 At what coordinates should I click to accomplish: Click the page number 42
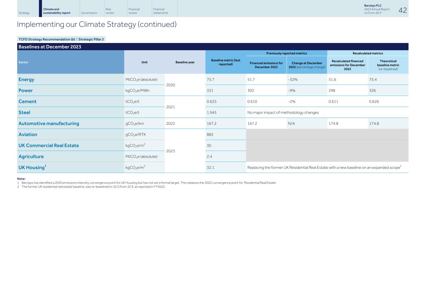tap(403, 10)
